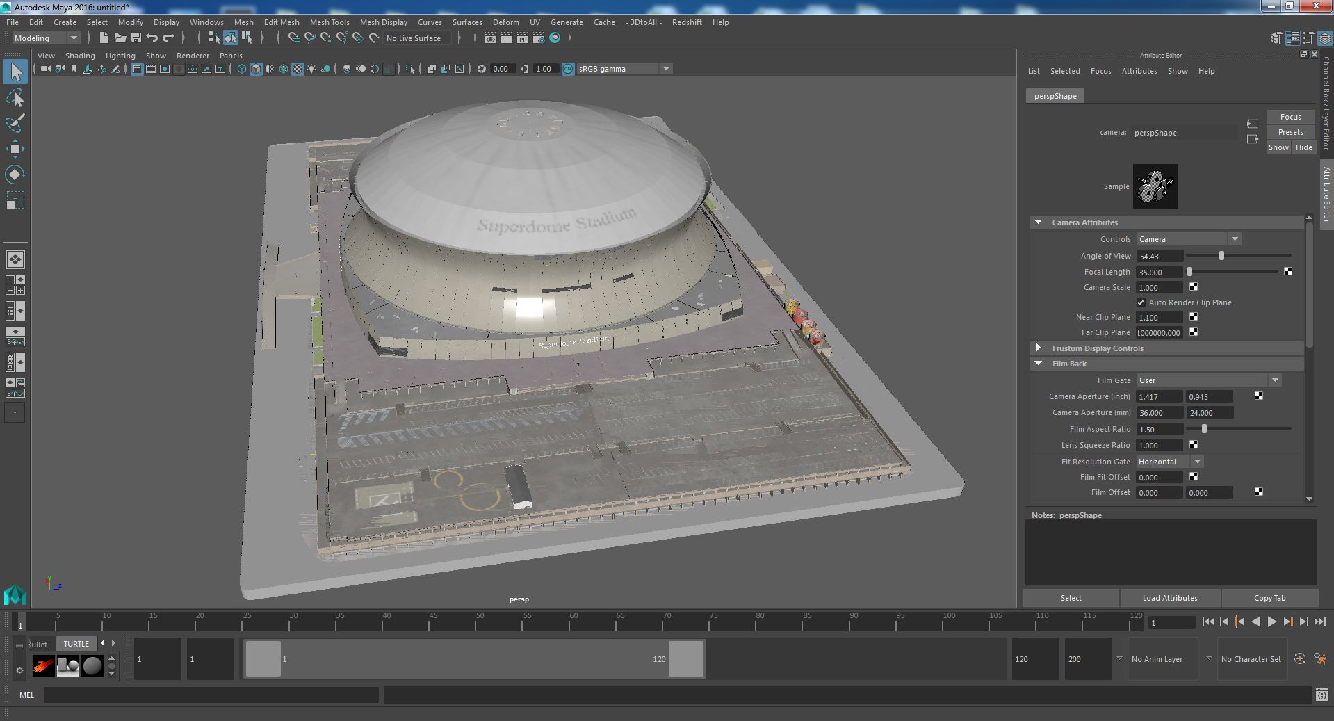Select the persp Shape tab
Image resolution: width=1334 pixels, height=721 pixels.
(x=1055, y=96)
